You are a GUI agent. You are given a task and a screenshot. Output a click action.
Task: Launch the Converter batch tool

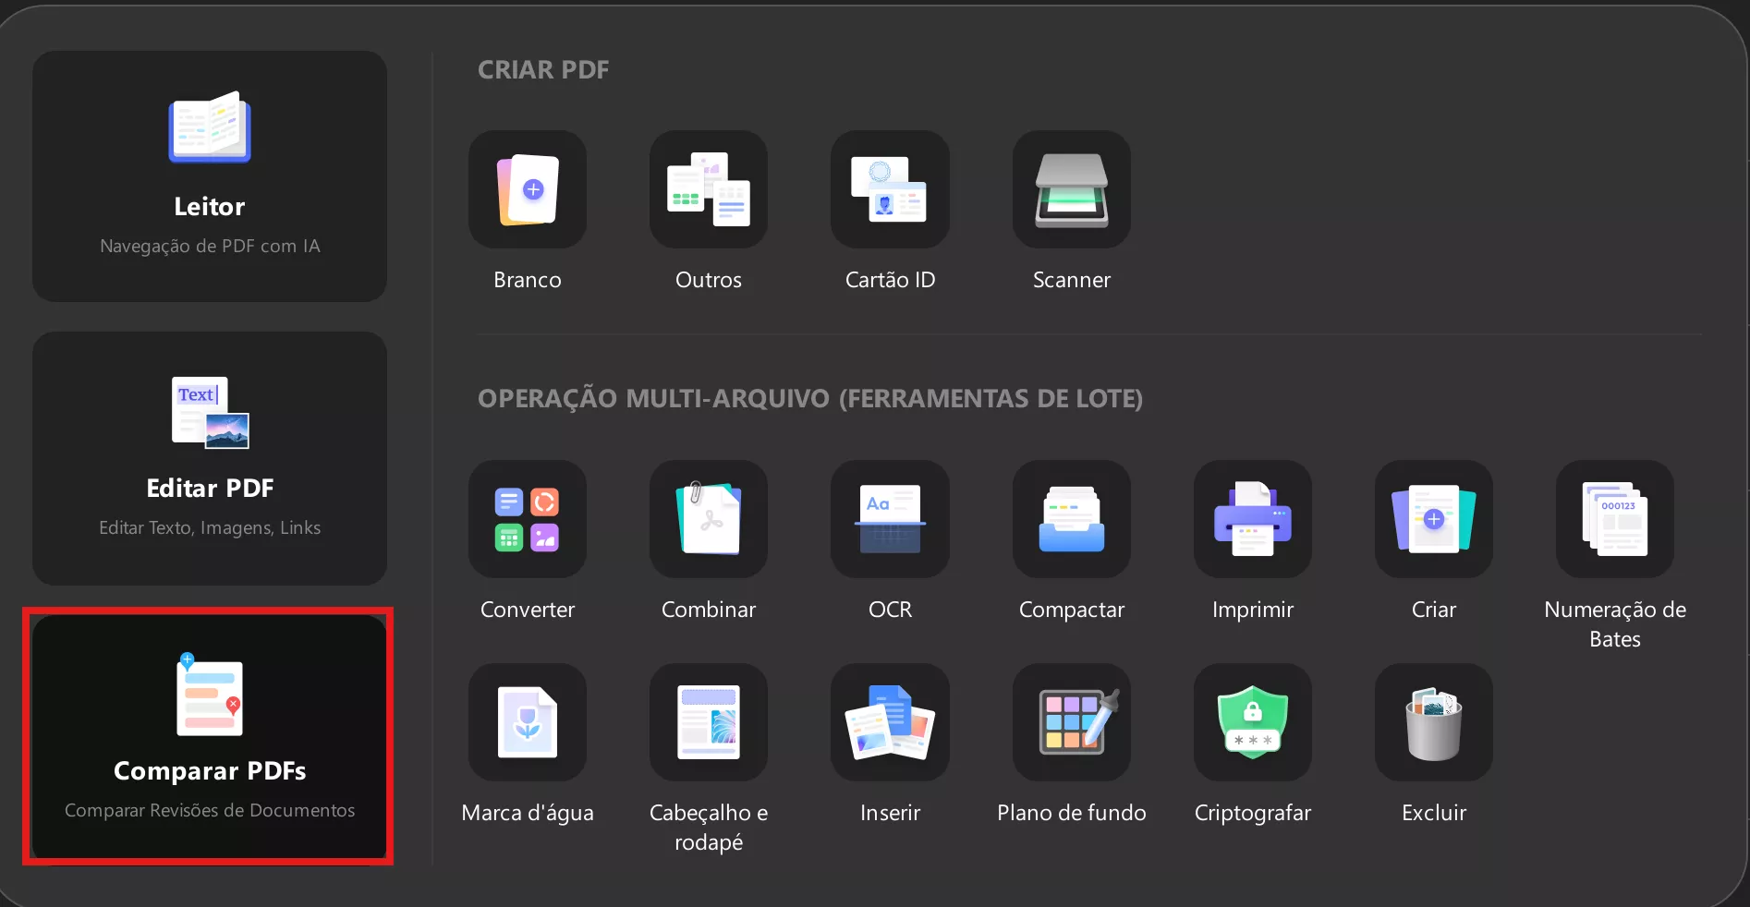click(x=528, y=519)
